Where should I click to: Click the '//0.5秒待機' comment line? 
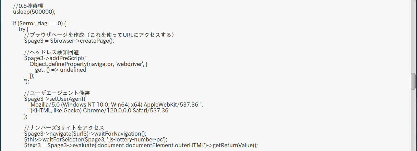coord(28,6)
